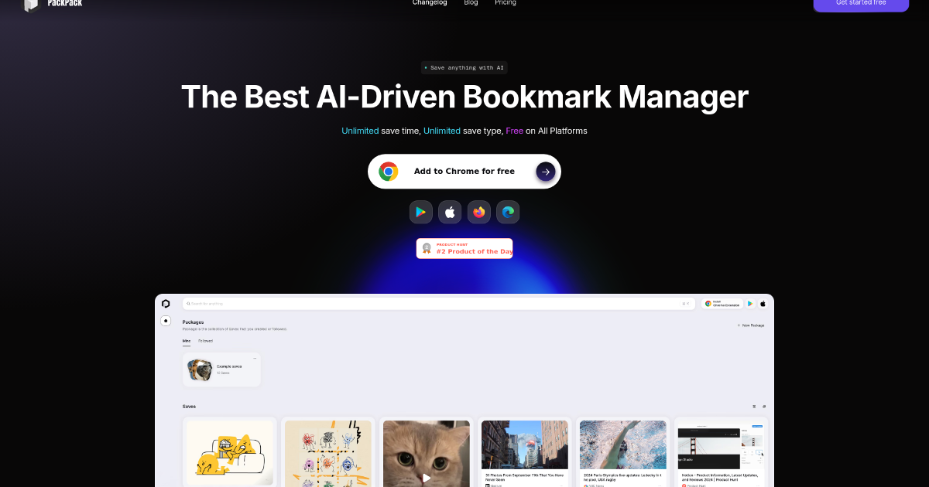Click the Apple App Store icon
The image size is (929, 487).
click(x=450, y=212)
